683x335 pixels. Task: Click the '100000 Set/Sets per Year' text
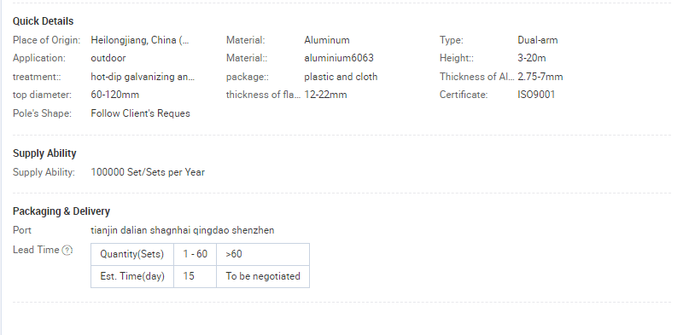148,172
